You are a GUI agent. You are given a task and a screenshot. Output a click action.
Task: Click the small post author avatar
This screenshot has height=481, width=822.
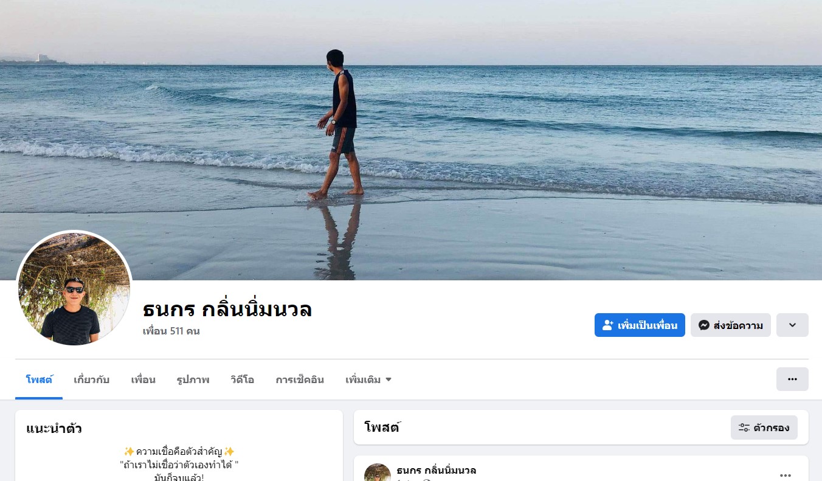pyautogui.click(x=378, y=472)
